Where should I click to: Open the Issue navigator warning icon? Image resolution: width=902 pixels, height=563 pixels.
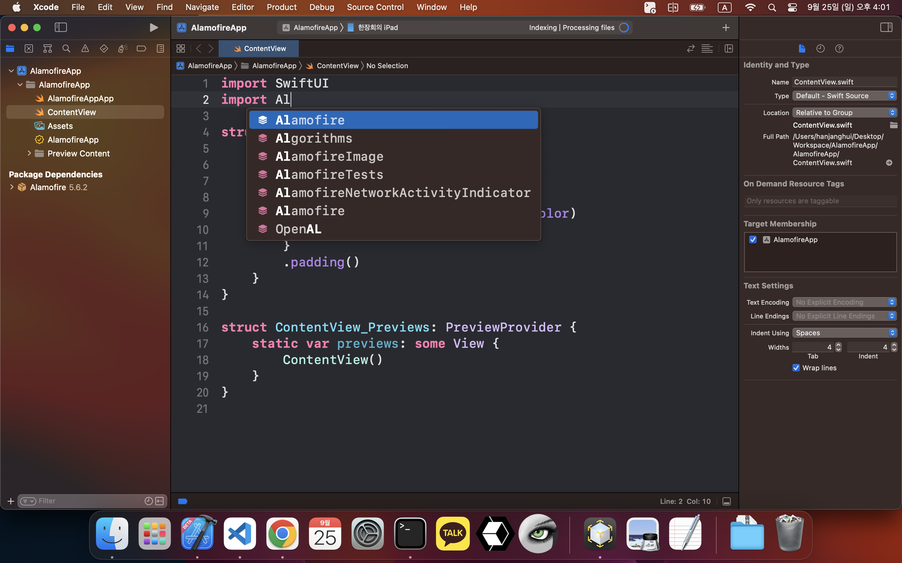tap(85, 48)
